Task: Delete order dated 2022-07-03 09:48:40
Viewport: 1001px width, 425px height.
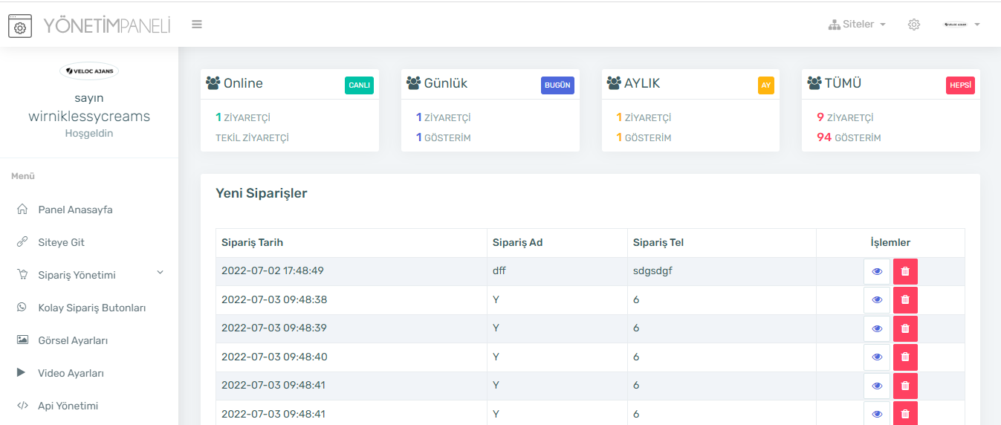Action: coord(905,357)
